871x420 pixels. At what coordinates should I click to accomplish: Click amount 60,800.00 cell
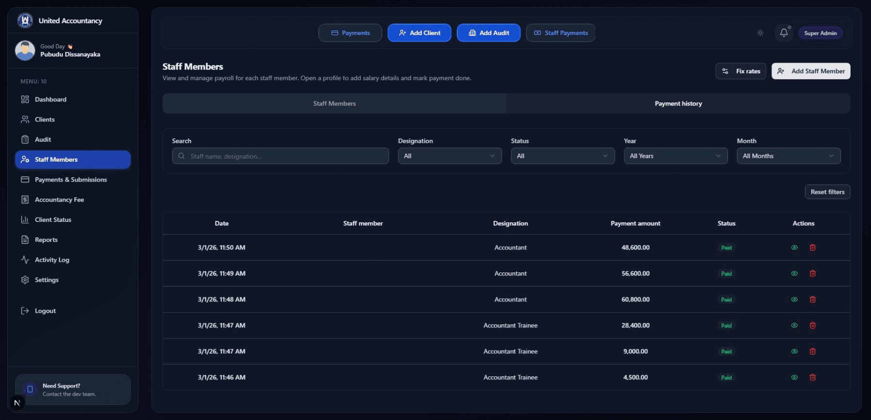tap(635, 300)
